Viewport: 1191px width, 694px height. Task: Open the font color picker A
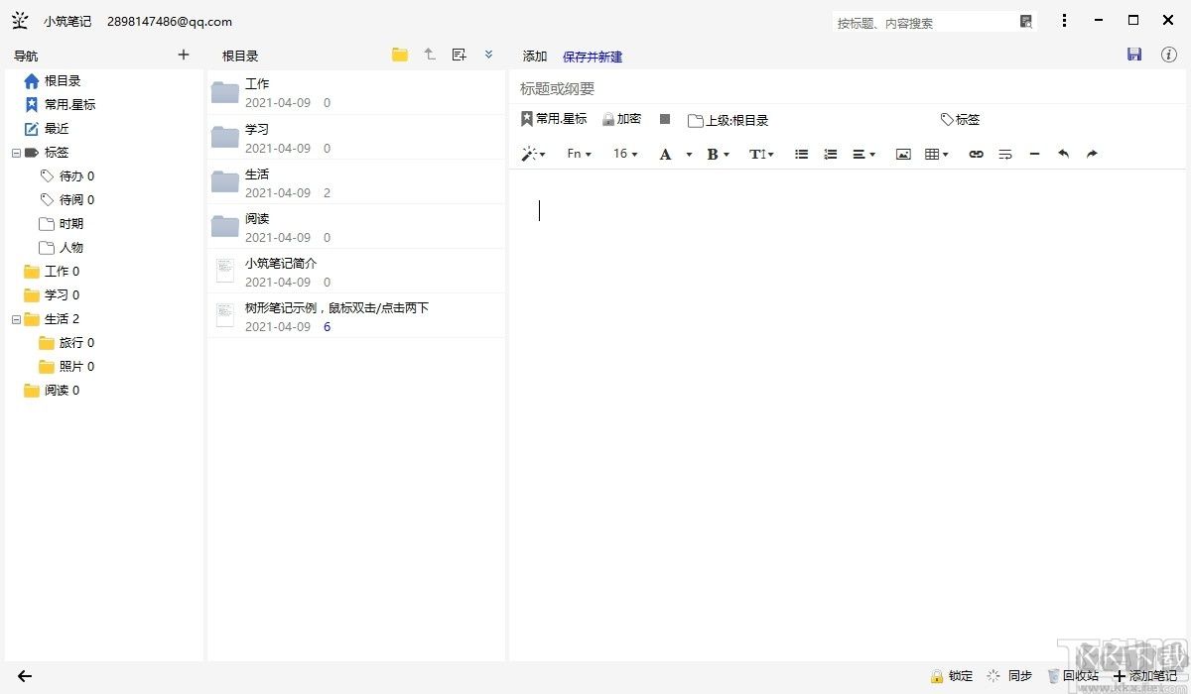(x=668, y=154)
